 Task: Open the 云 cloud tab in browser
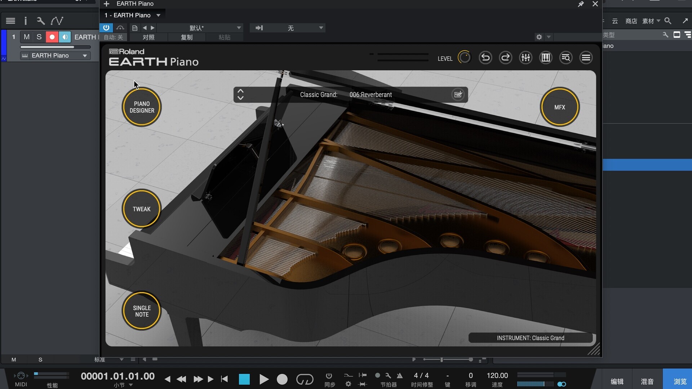(615, 21)
